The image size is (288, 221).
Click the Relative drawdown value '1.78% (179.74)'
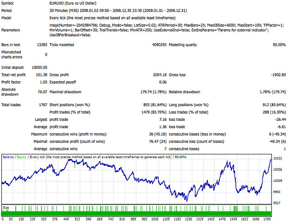(273, 92)
